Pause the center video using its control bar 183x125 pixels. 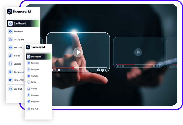pyautogui.click(x=56, y=70)
